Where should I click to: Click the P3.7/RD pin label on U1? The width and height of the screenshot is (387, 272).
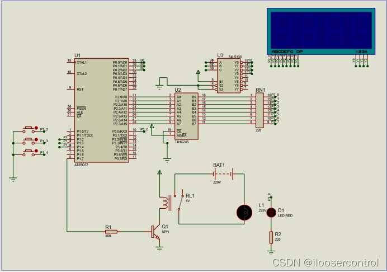pos(121,158)
